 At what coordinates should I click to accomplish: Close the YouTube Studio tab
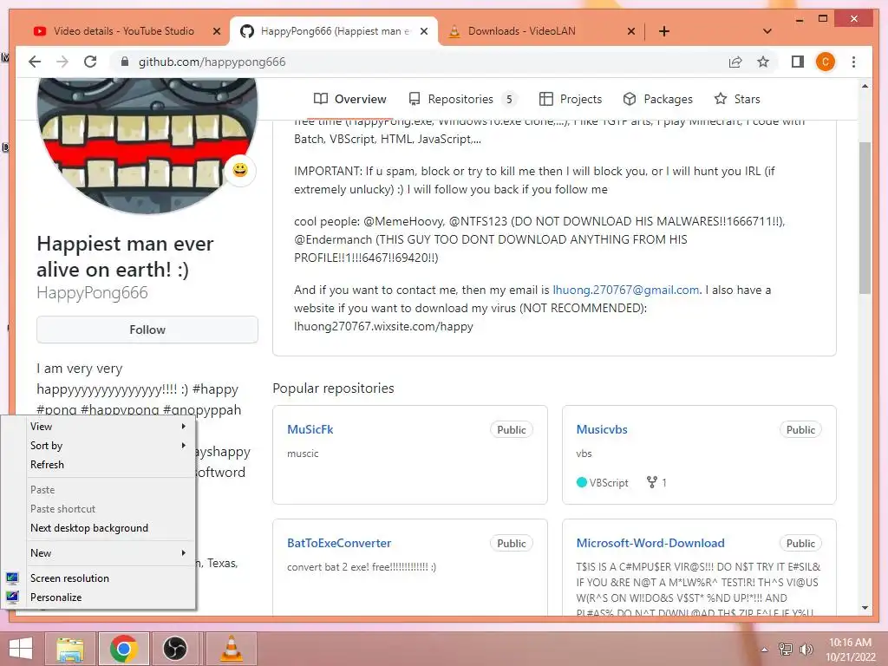click(216, 31)
